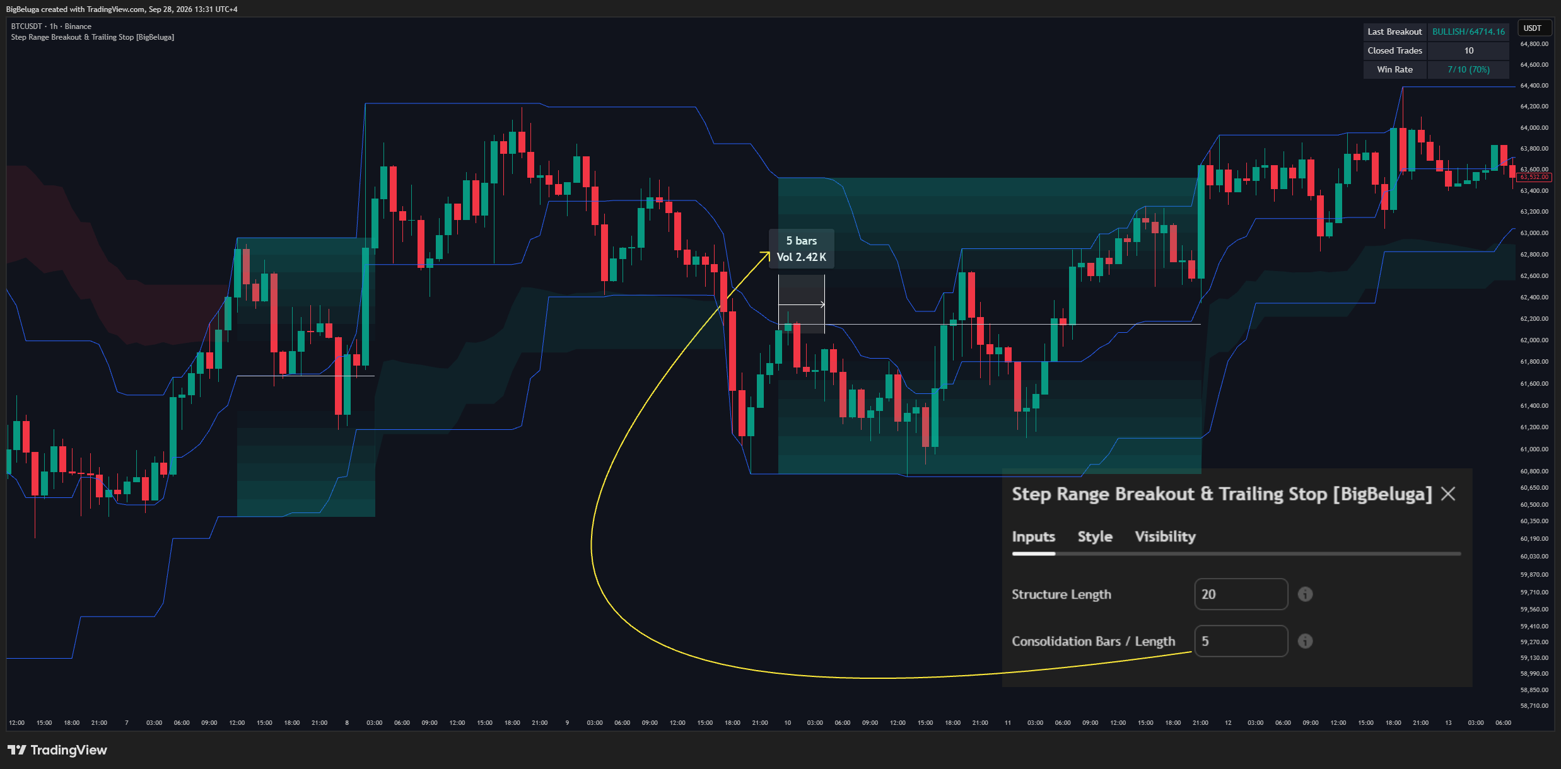Click the Structure Length setting label
The height and width of the screenshot is (769, 1561).
pyautogui.click(x=1061, y=594)
